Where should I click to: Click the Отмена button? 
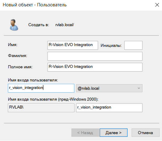[145, 133]
